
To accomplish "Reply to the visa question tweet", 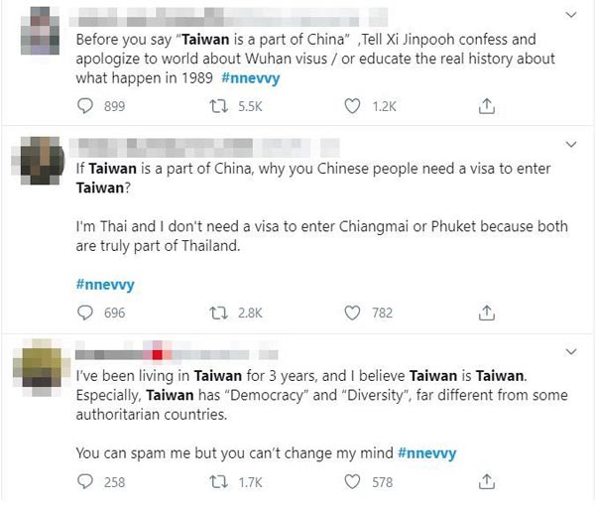I will pos(83,314).
